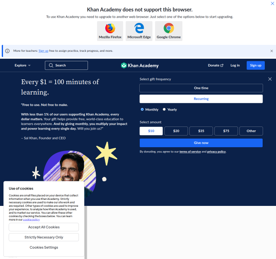The image size is (276, 259).
Task: Click the "Select gift frequency" label
Action: click(155, 79)
